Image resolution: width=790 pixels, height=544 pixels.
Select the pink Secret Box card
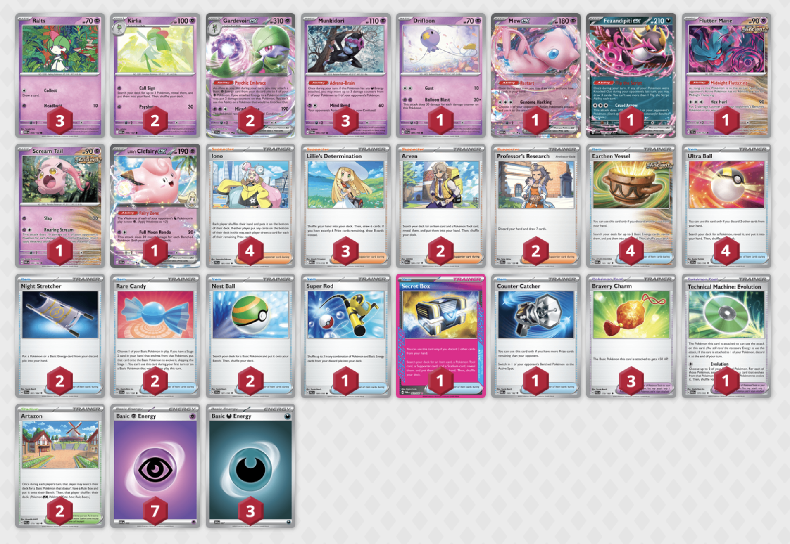pyautogui.click(x=441, y=336)
